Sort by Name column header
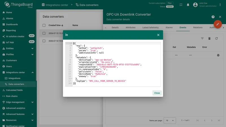 point(75,25)
